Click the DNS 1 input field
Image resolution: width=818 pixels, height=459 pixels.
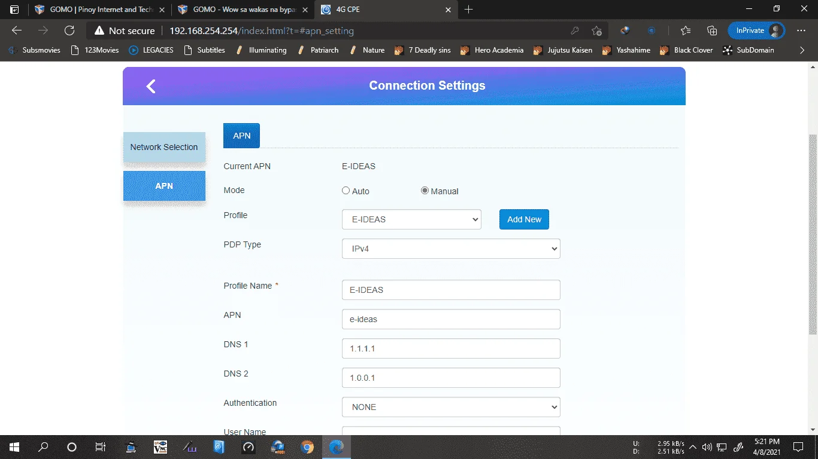pyautogui.click(x=451, y=348)
